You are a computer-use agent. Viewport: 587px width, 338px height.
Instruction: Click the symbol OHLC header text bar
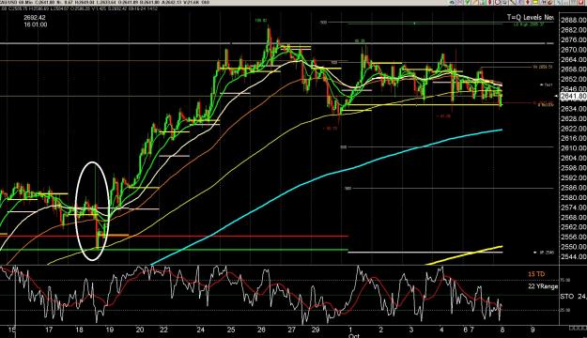(105, 3)
